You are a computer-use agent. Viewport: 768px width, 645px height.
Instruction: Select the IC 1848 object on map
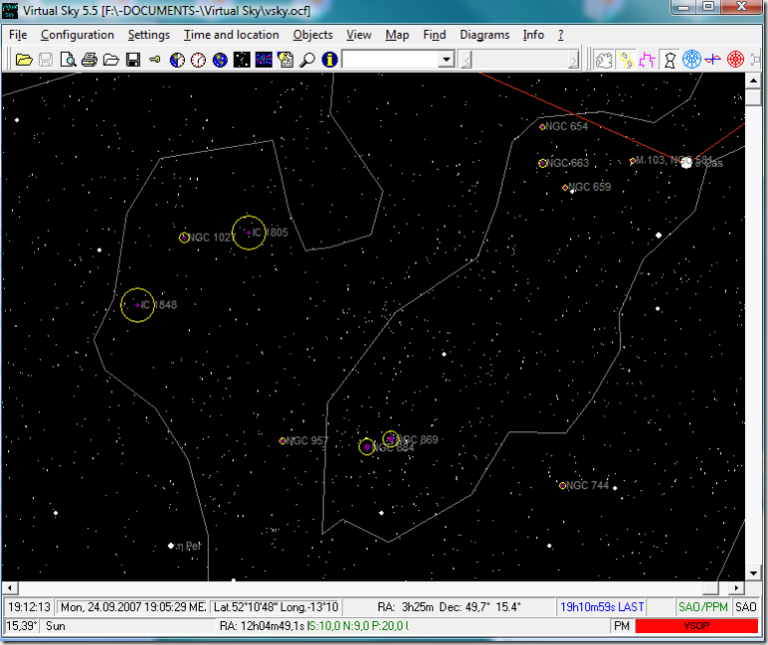pos(137,305)
